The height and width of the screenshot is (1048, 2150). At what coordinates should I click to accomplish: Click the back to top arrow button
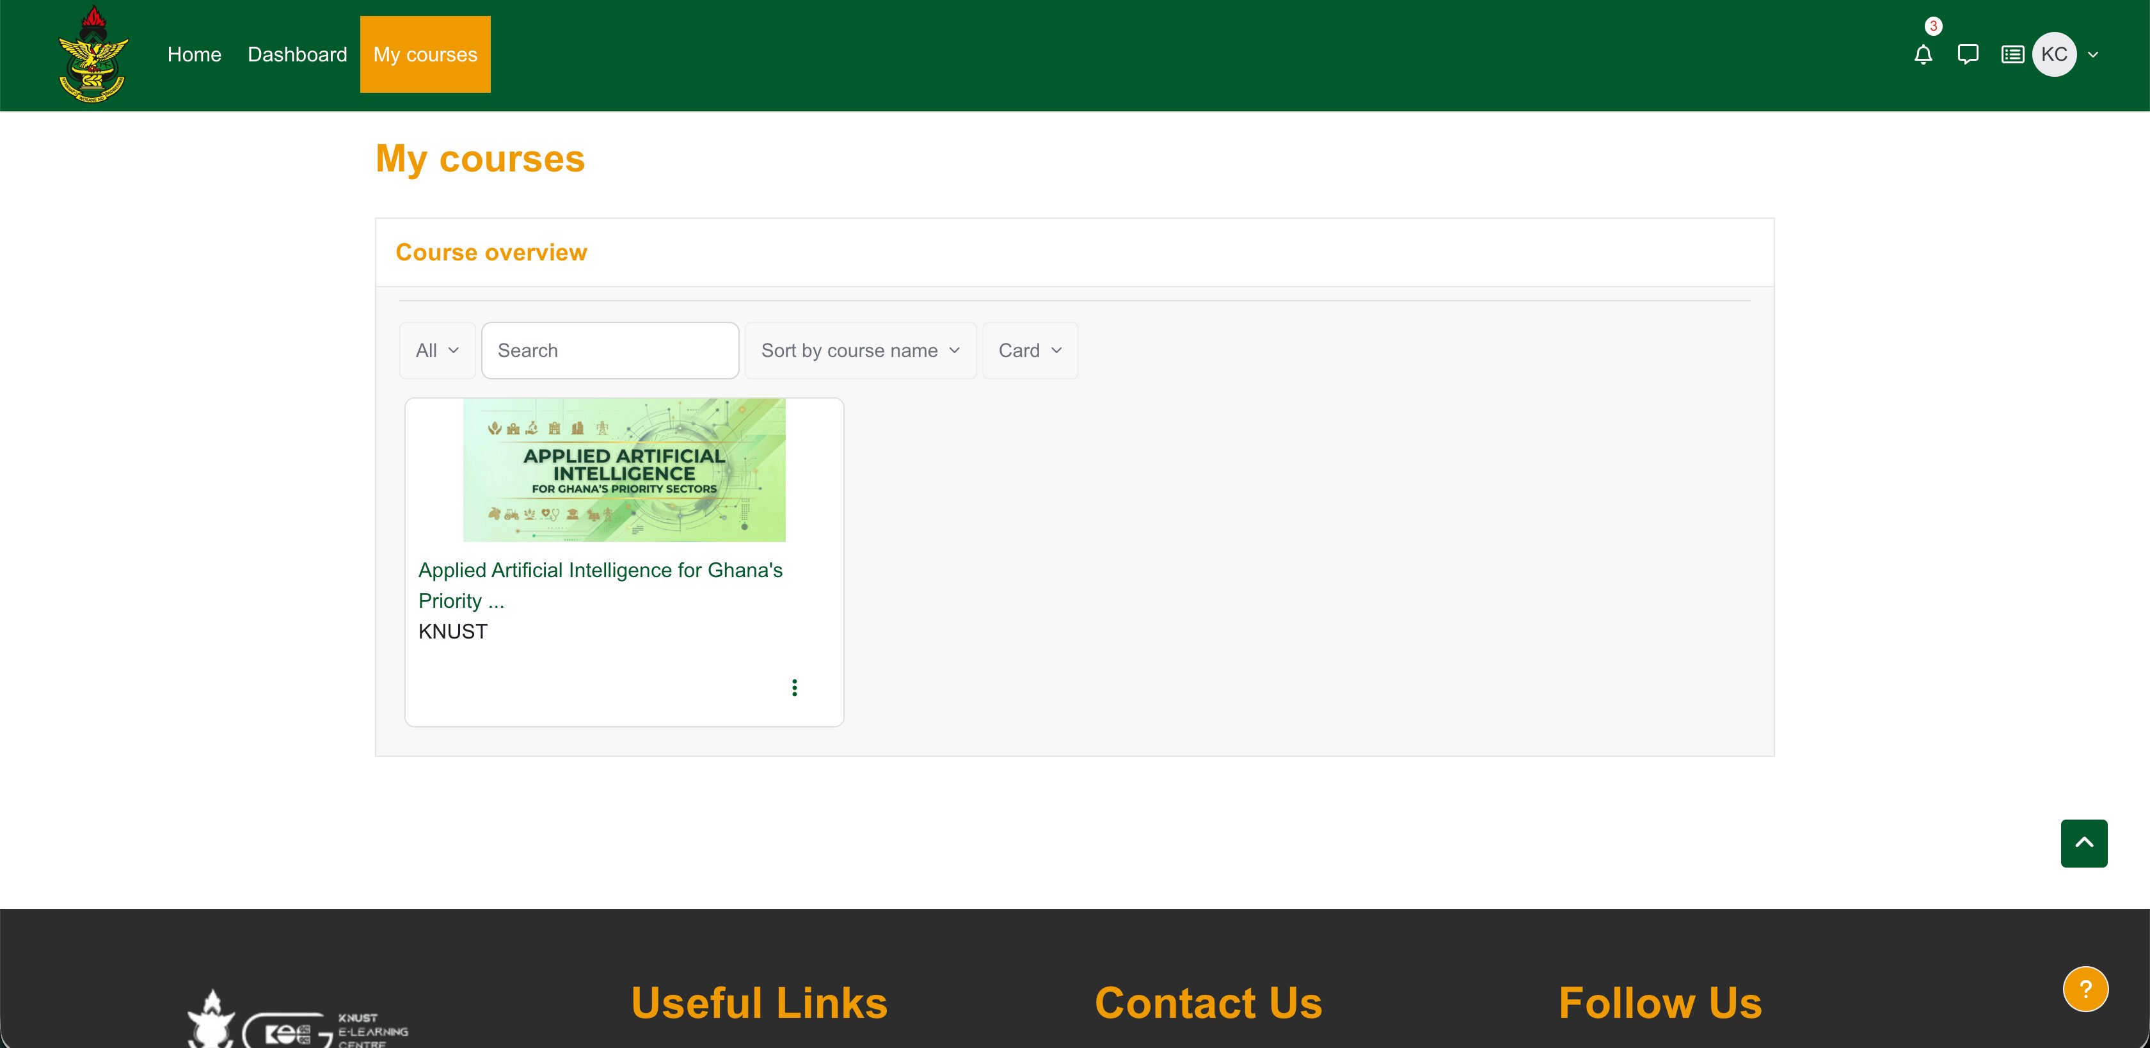[2083, 843]
